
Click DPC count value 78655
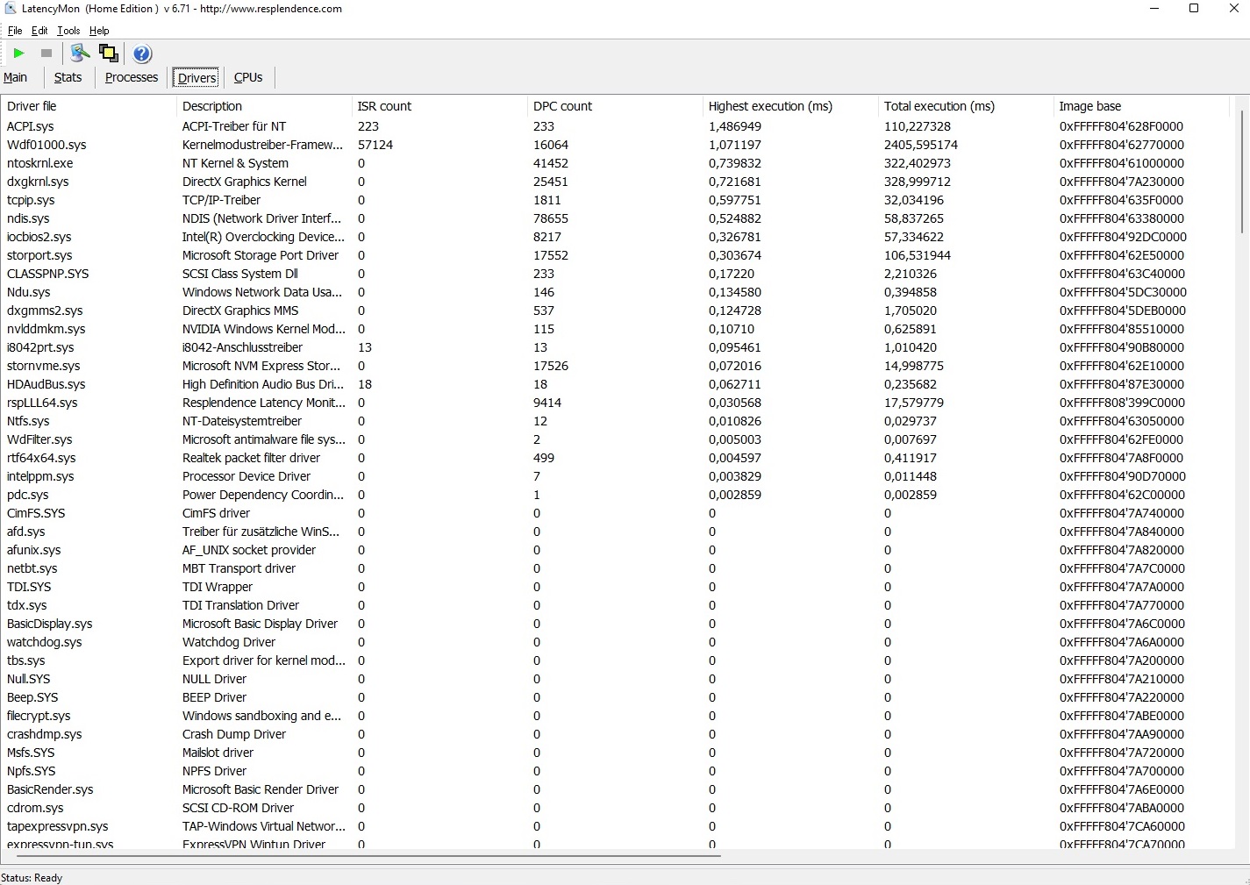click(x=551, y=218)
